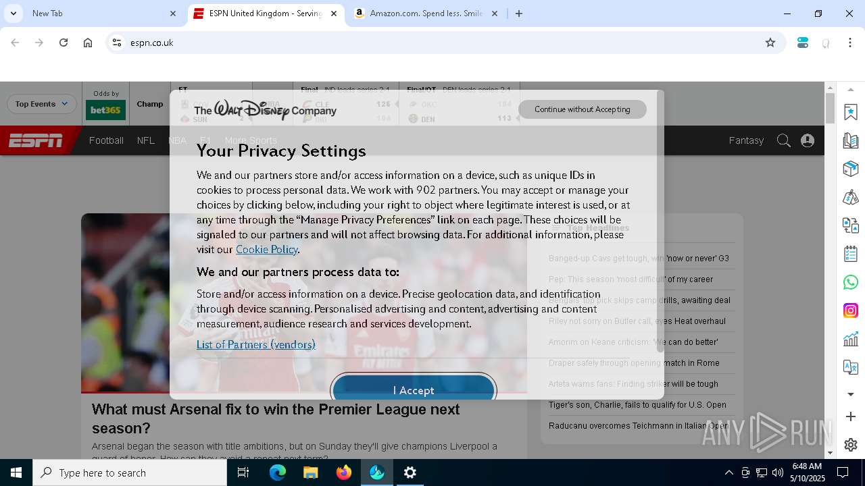
Task: Open WhatsApp from the sidebar
Action: coord(851,282)
